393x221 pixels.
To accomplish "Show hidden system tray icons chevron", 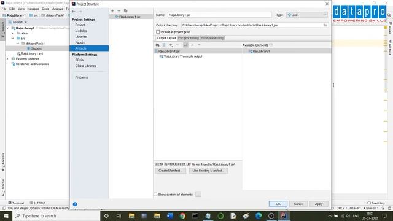I will 330,215.
